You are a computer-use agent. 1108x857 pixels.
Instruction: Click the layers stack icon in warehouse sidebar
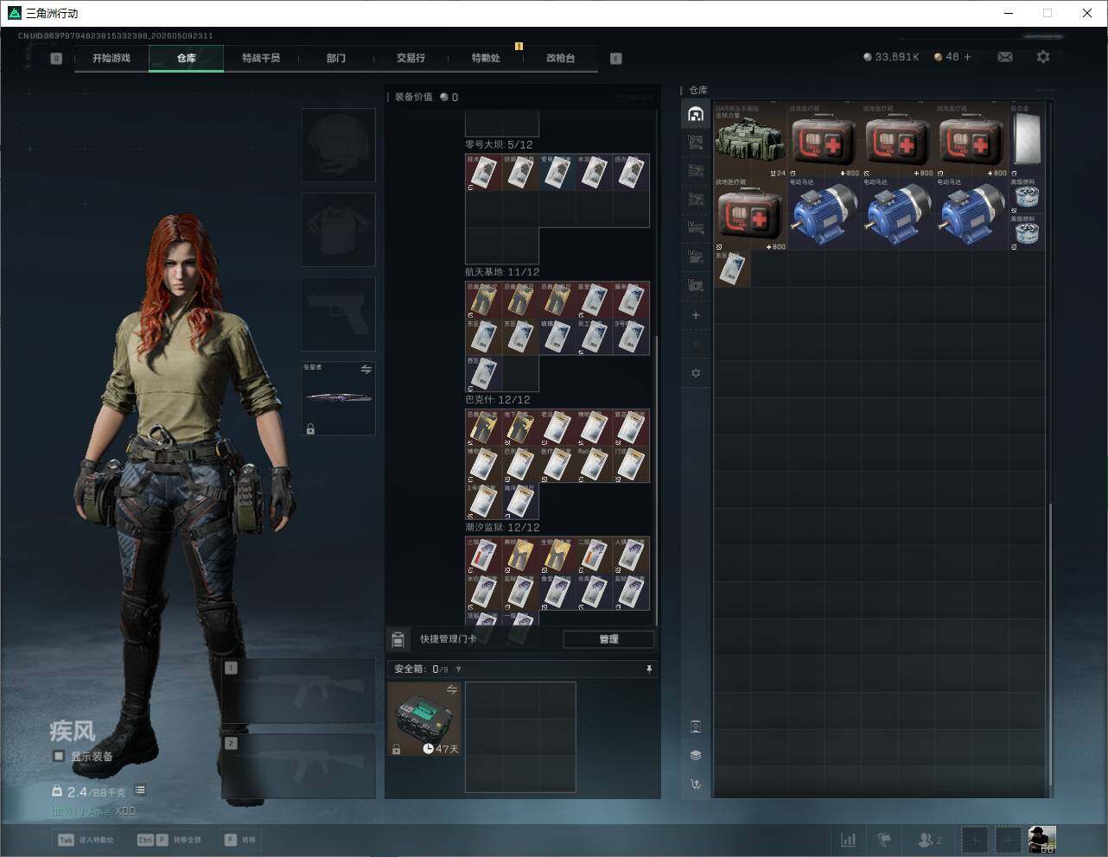[x=696, y=755]
